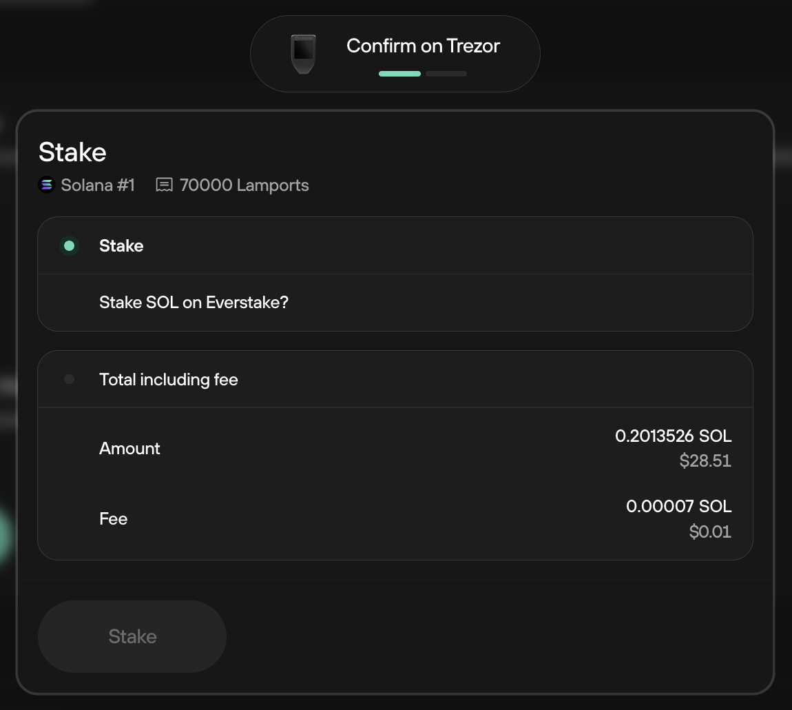The height and width of the screenshot is (710, 792).
Task: Click the Trezor device icon
Action: (303, 54)
